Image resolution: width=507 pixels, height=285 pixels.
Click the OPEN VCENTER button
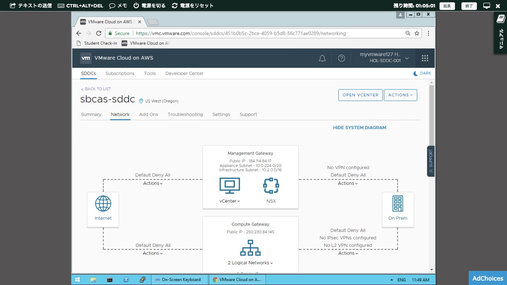(360, 95)
